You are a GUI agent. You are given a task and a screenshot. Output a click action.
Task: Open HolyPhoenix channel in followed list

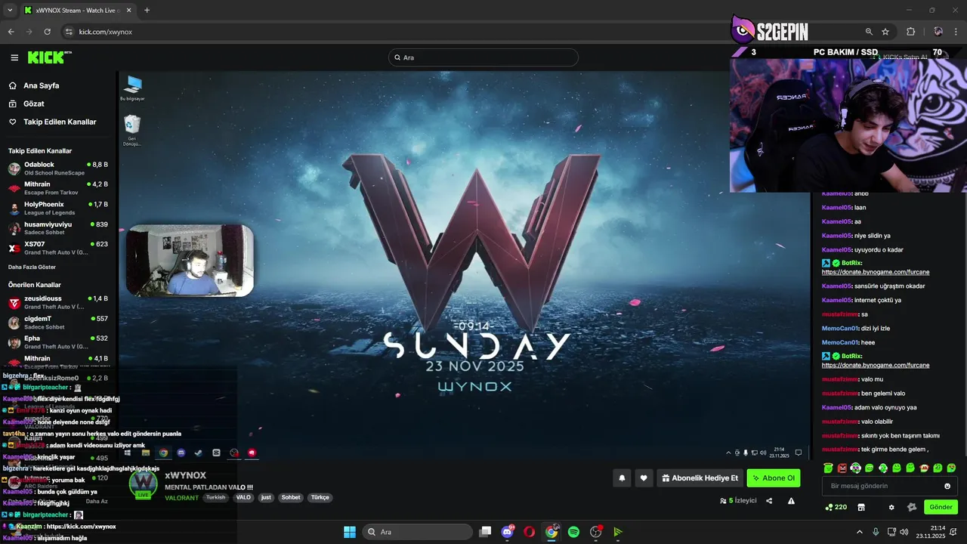coord(58,208)
